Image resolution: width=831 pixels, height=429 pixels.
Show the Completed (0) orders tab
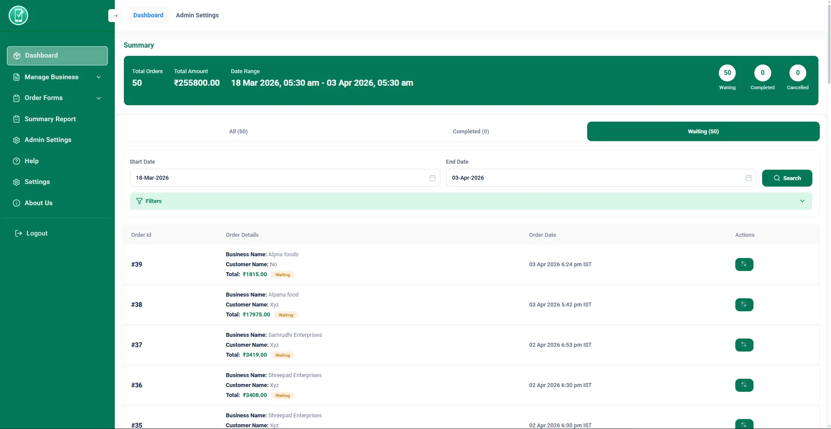[x=471, y=132]
